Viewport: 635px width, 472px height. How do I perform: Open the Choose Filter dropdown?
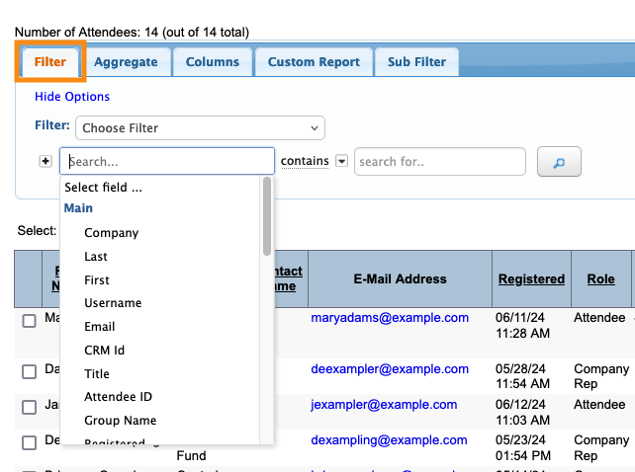click(200, 127)
